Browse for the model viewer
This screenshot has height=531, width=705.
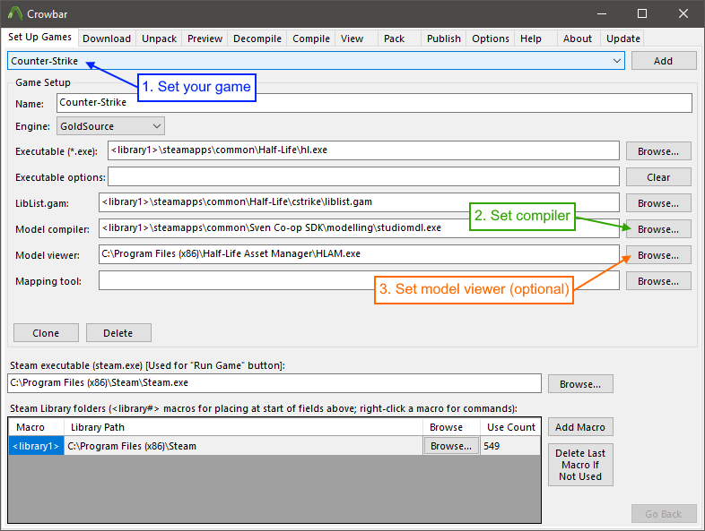[658, 255]
